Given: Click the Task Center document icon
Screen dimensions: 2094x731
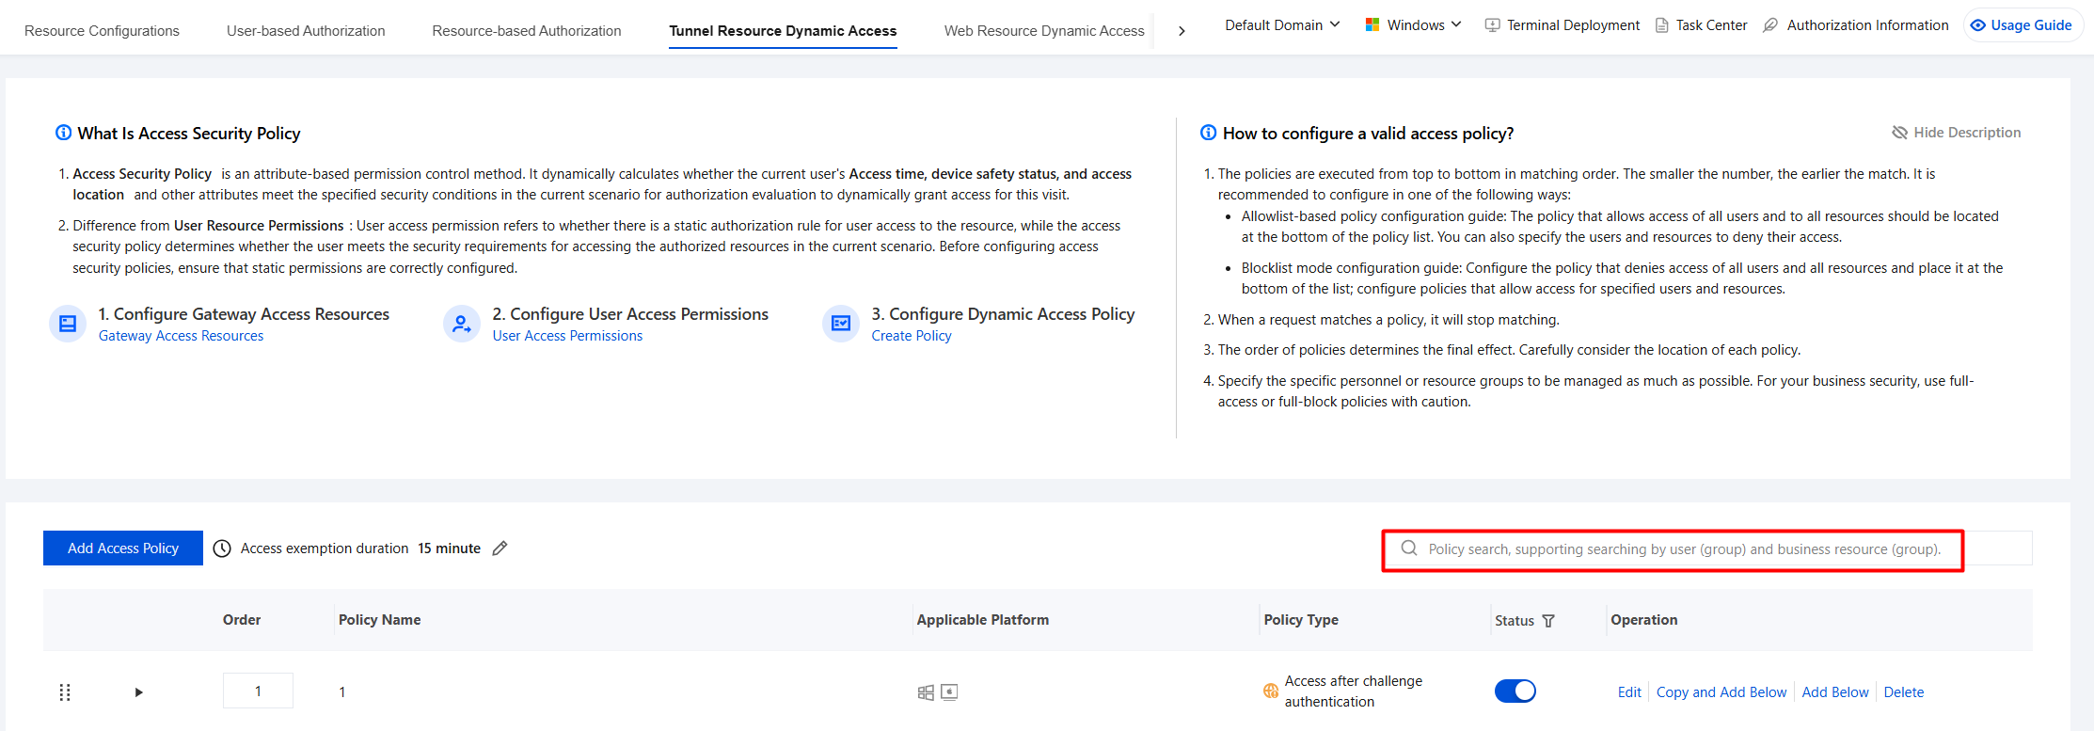Looking at the screenshot, I should pos(1662,25).
